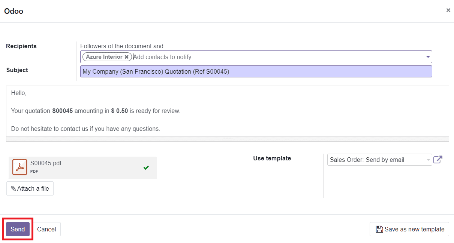Open template editor via external link icon
This screenshot has width=454, height=243.
point(438,159)
